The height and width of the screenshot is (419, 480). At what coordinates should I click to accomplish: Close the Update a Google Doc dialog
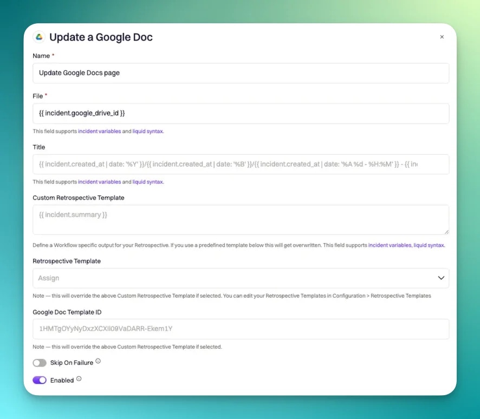coord(442,37)
